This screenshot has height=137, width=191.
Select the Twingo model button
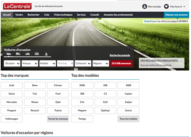(x=82, y=119)
